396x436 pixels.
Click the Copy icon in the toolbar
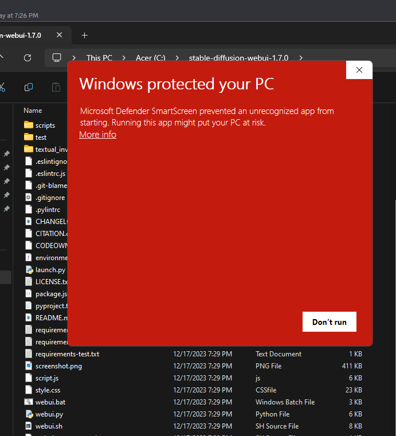[x=28, y=87]
